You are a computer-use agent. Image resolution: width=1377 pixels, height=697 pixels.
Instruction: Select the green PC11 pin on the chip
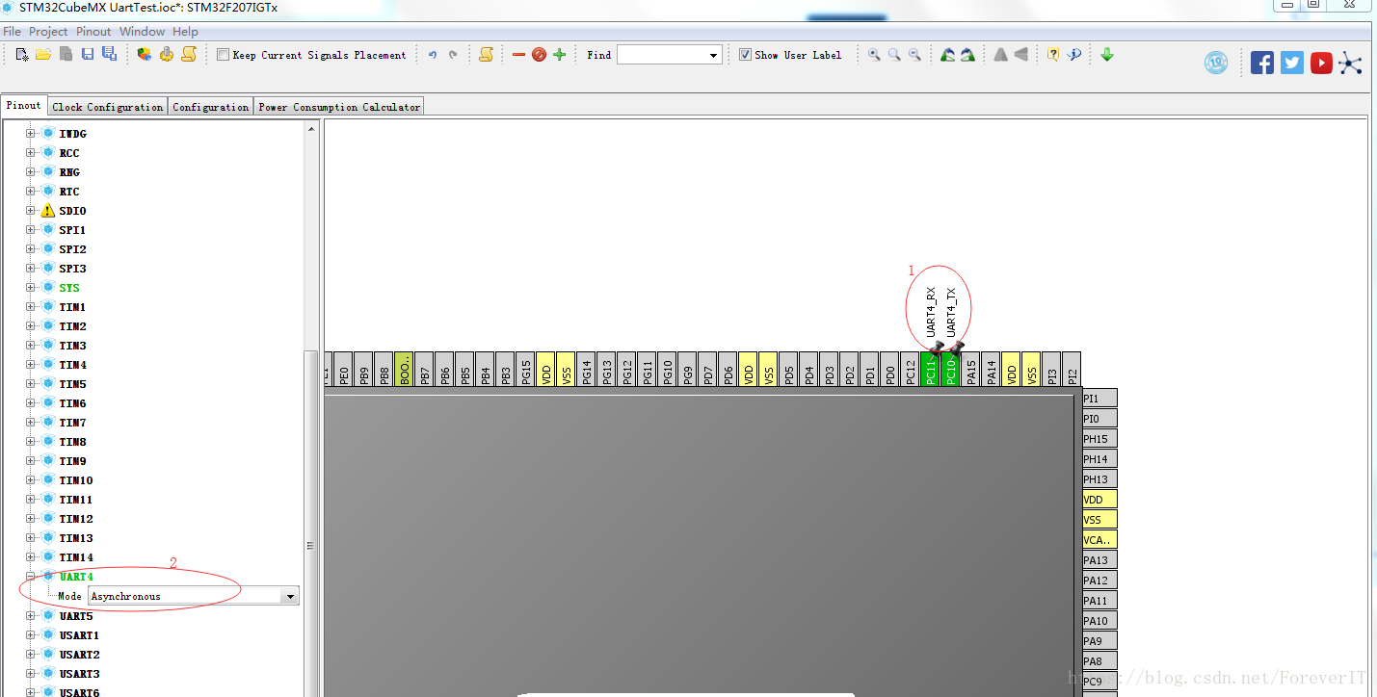coord(930,370)
